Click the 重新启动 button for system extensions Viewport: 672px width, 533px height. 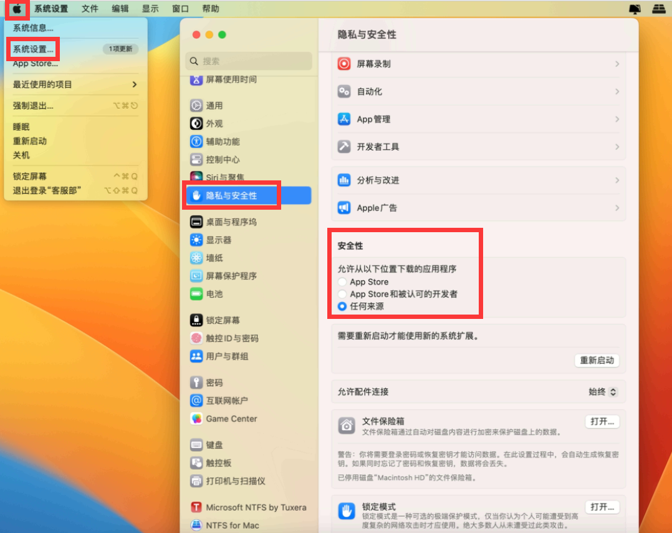[597, 360]
